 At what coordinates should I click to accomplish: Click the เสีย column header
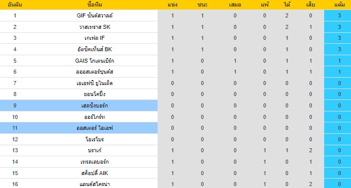pos(311,4)
